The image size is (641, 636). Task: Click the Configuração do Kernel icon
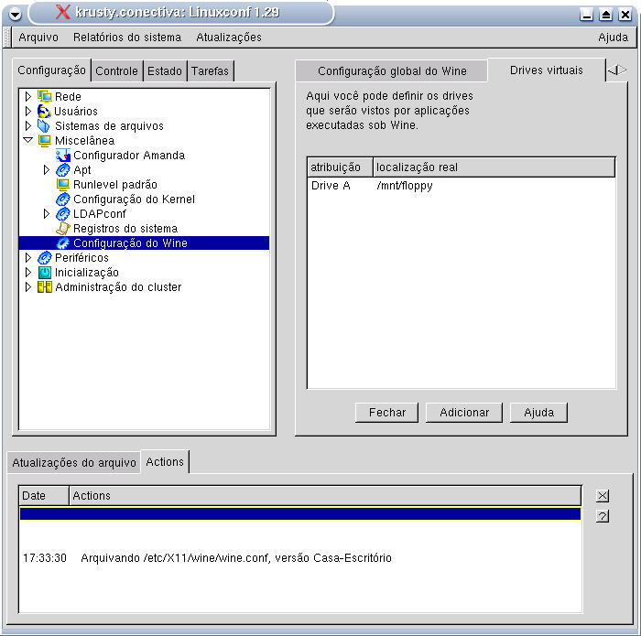pyautogui.click(x=63, y=199)
